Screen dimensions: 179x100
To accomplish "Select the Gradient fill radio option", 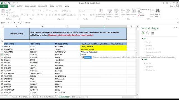I will point(144,49).
